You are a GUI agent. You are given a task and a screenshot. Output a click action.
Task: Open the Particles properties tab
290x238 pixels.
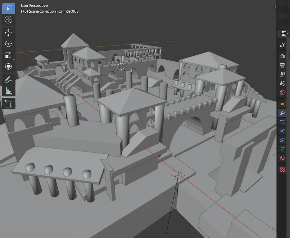(282, 122)
